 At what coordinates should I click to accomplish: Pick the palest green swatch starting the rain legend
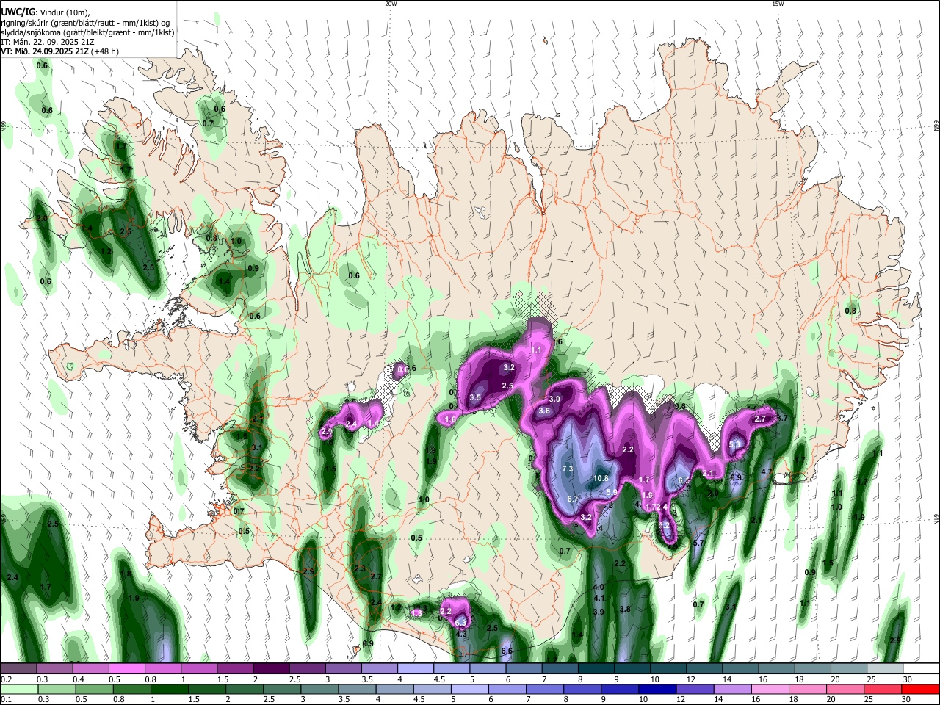click(x=18, y=689)
